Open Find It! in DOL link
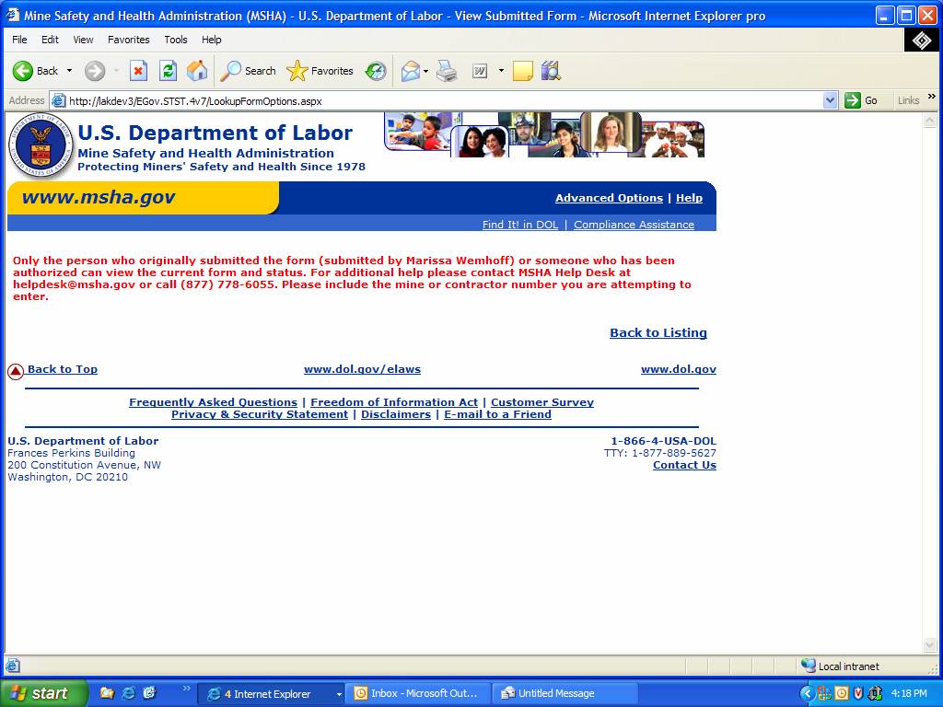The image size is (943, 707). pyautogui.click(x=520, y=225)
